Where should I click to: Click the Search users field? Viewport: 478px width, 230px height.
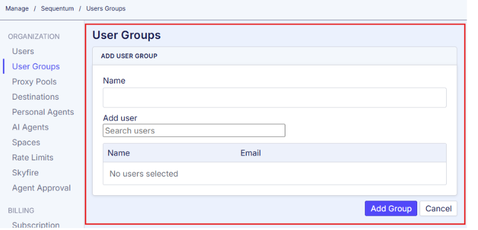coord(194,130)
